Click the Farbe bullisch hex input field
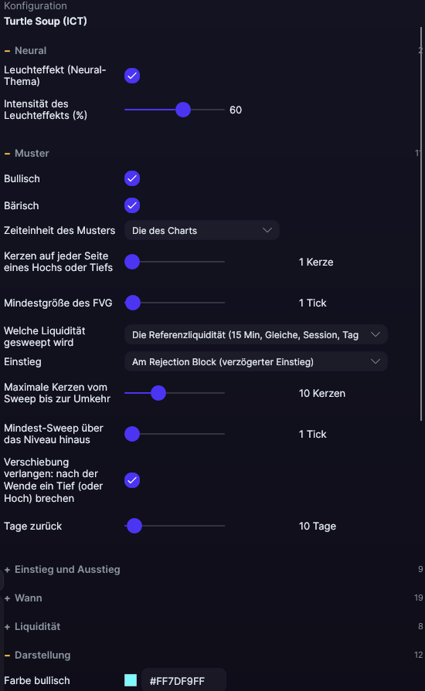 pyautogui.click(x=184, y=681)
